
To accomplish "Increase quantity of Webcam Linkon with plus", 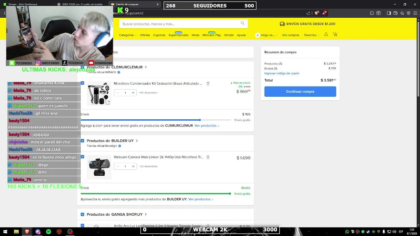I will pos(133,167).
